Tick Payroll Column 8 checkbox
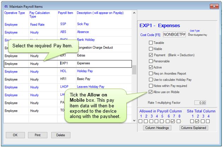This screenshot has height=148, width=223. tap(179, 121)
